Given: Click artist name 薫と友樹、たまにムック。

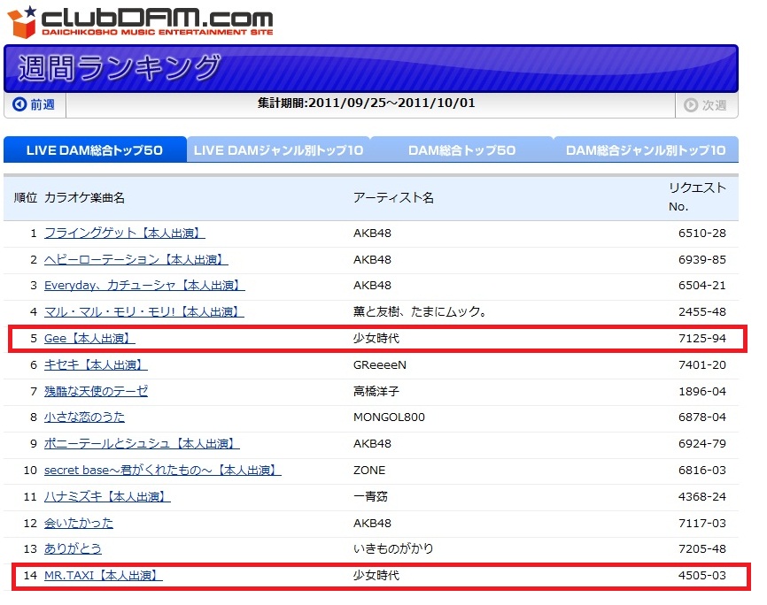Looking at the screenshot, I should 420,311.
